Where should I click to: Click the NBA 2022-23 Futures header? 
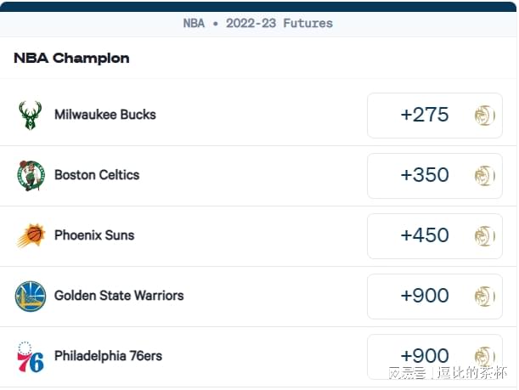pos(258,23)
